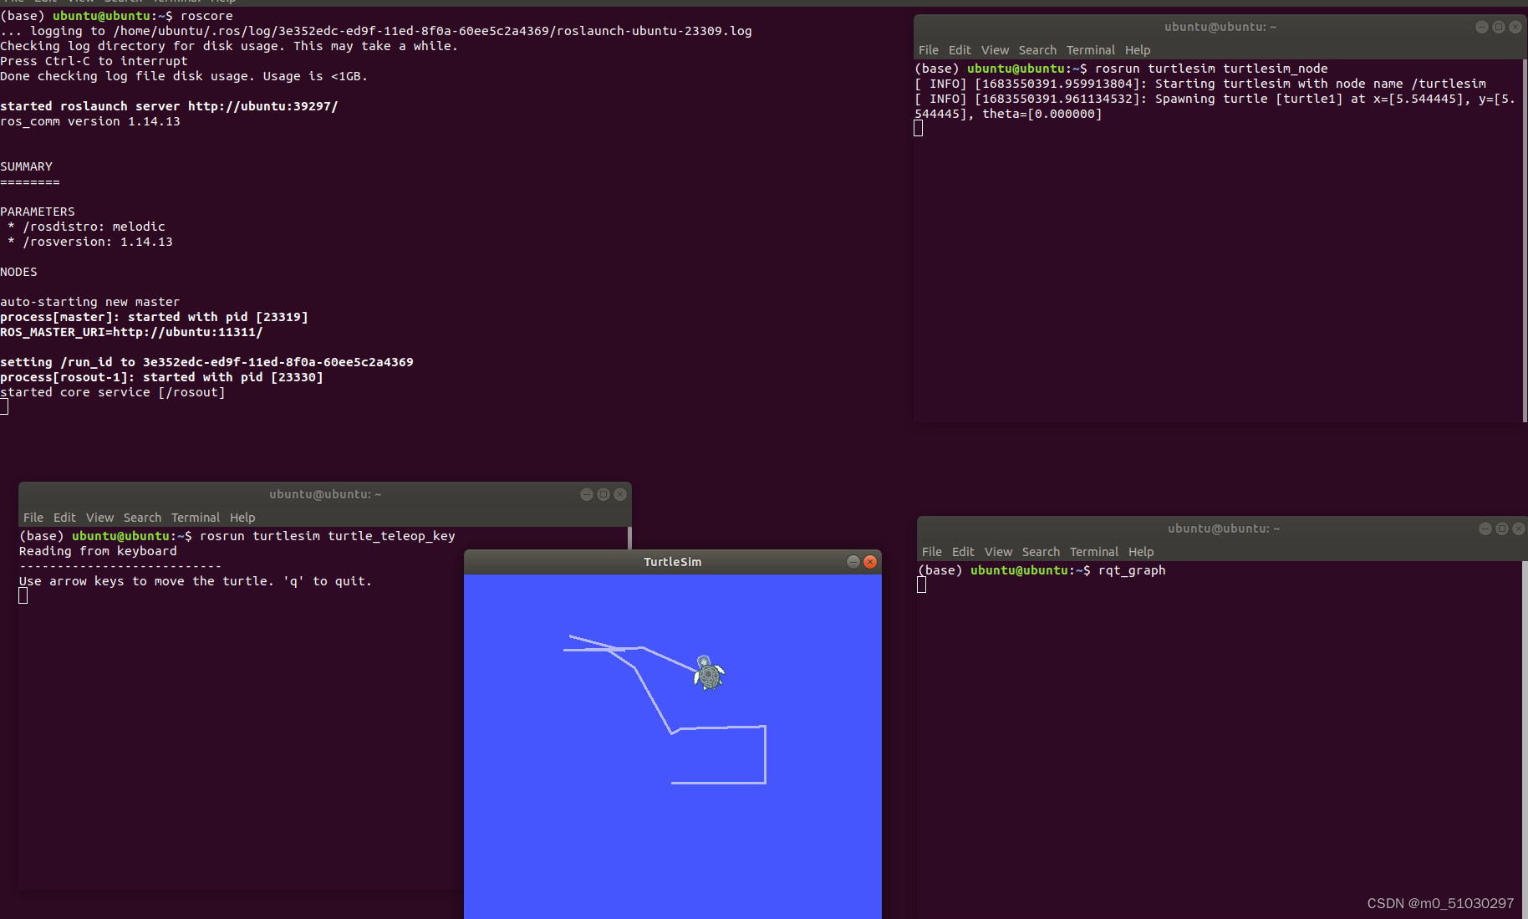1528x919 pixels.
Task: Minimize the turtlesim_node terminal window
Action: (1482, 27)
